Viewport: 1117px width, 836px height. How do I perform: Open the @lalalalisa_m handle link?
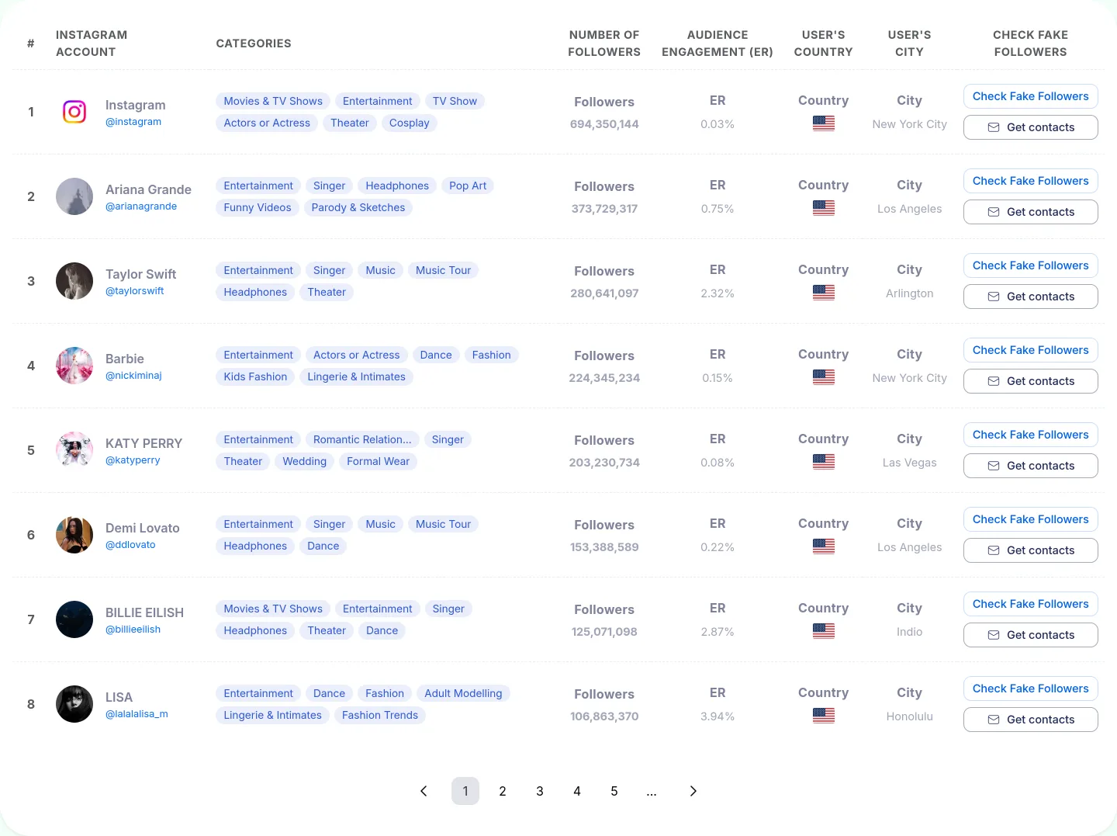coord(137,714)
